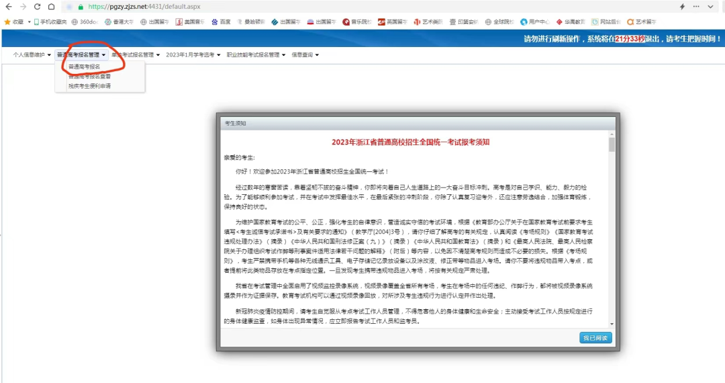The image size is (725, 383).
Task: Click the browser forward arrow
Action: [x=23, y=7]
